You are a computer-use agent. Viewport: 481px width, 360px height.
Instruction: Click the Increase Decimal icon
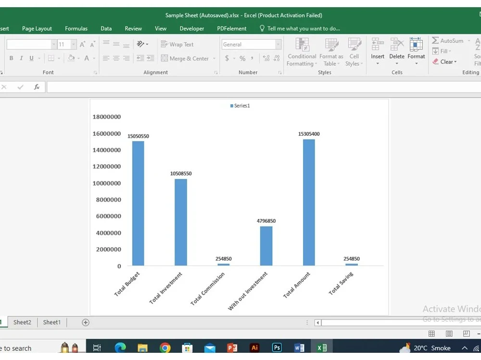pyautogui.click(x=266, y=58)
